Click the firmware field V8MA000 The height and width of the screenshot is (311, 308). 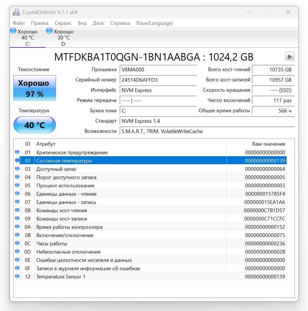tap(158, 70)
